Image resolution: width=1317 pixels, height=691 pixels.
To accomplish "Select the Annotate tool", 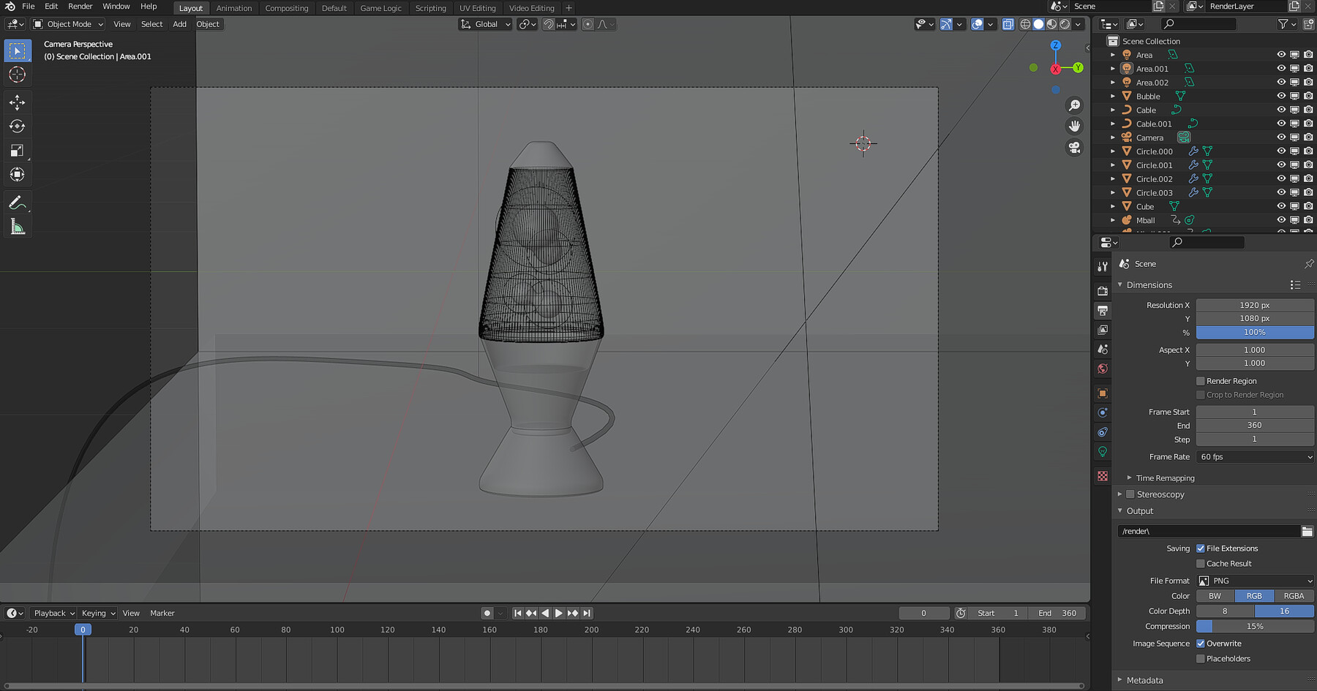I will (x=18, y=203).
